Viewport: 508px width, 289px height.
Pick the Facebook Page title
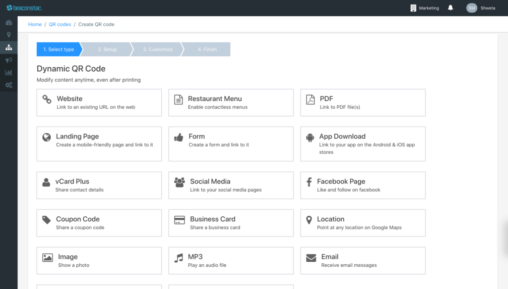coord(341,181)
